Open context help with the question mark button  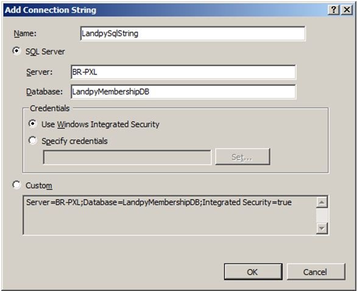(334, 10)
